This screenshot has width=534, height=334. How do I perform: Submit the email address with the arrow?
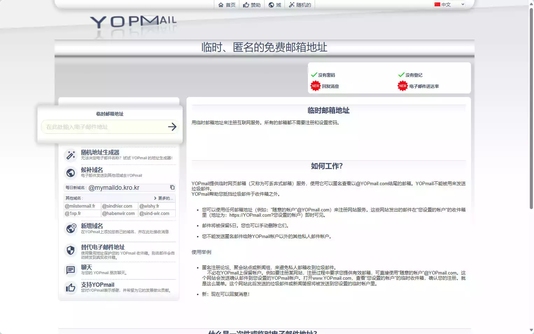(172, 127)
